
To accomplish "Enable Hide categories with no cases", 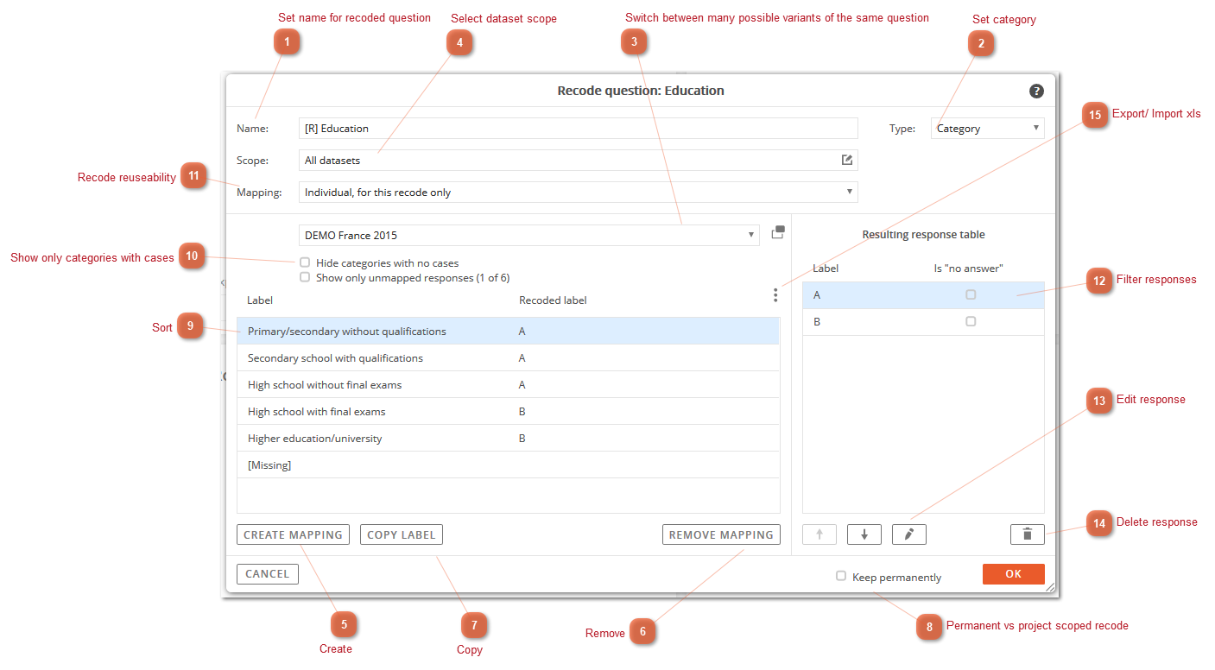I will point(305,262).
